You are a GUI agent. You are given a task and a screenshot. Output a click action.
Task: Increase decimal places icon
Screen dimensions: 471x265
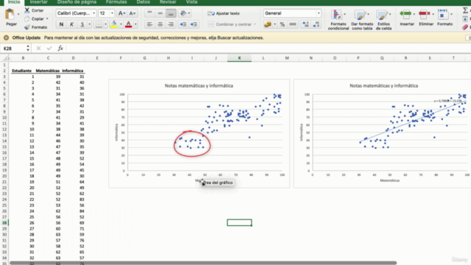[x=305, y=24]
